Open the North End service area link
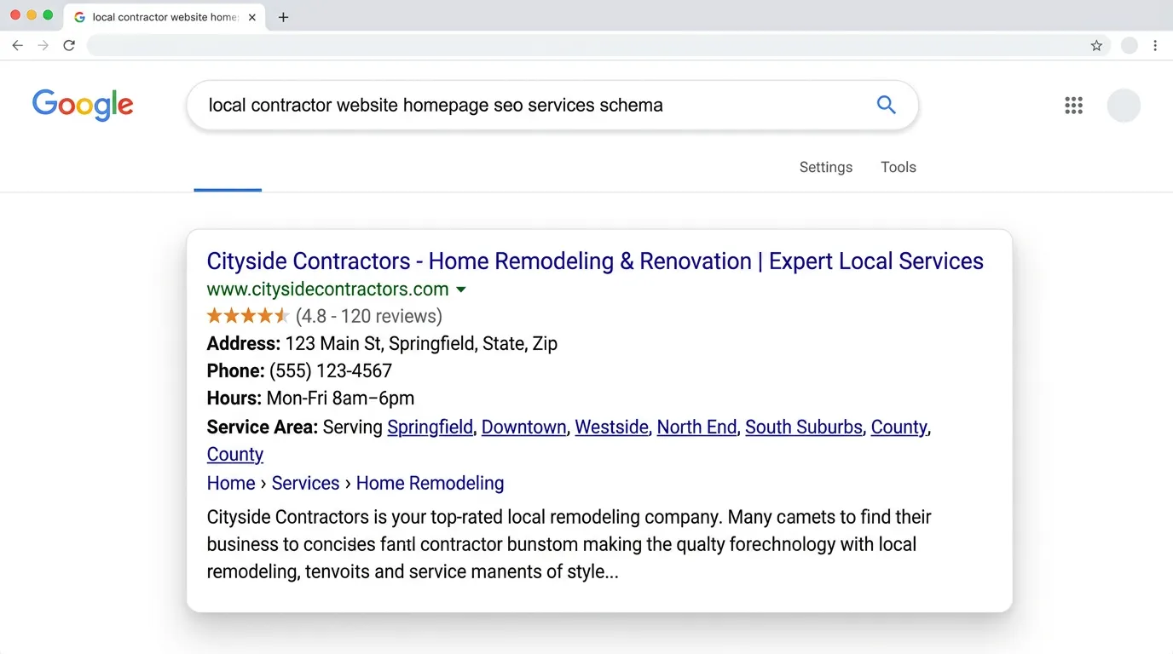The width and height of the screenshot is (1173, 654). click(x=697, y=427)
